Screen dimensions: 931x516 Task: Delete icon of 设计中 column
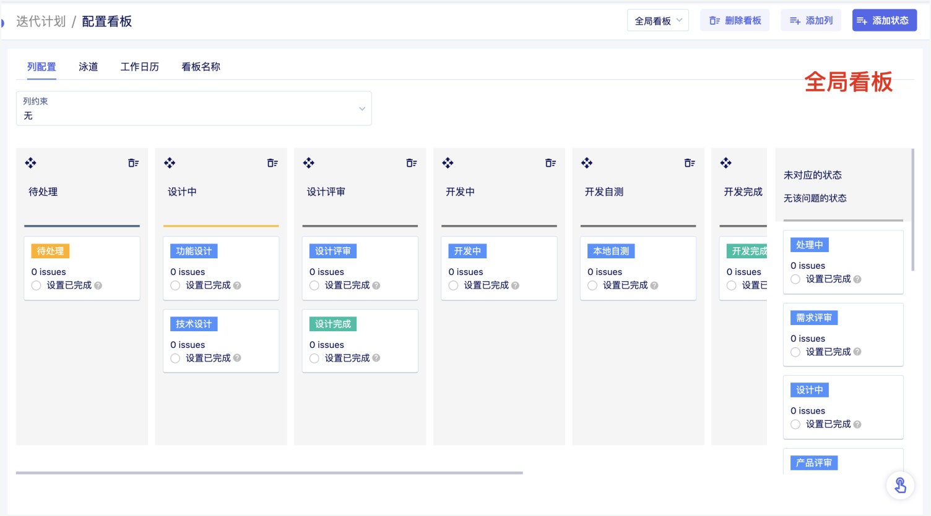pos(272,163)
